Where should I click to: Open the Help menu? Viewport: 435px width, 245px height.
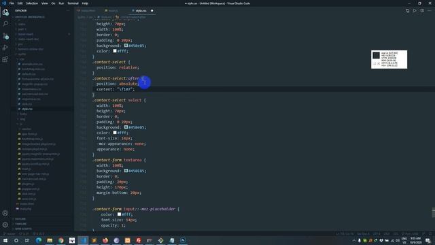(x=85, y=3)
